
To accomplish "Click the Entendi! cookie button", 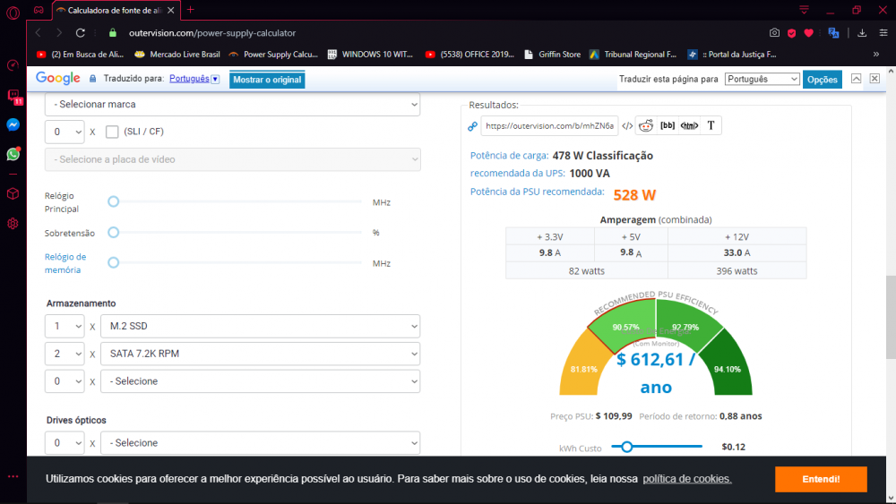I will pyautogui.click(x=821, y=479).
